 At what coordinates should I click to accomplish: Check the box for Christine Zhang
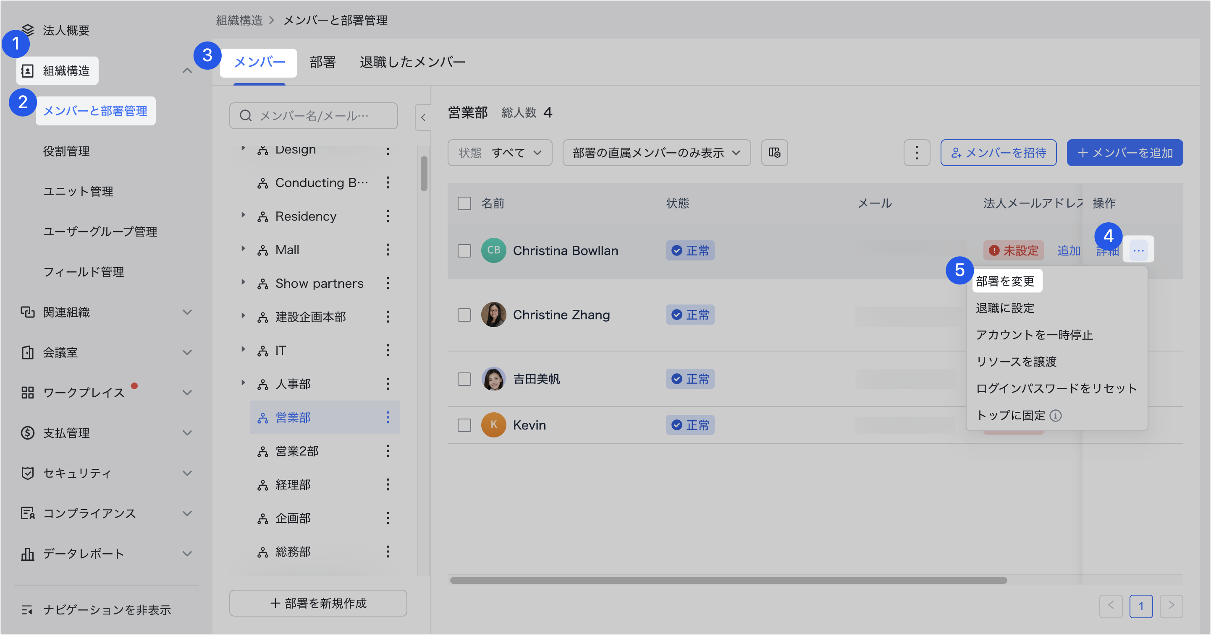point(464,315)
